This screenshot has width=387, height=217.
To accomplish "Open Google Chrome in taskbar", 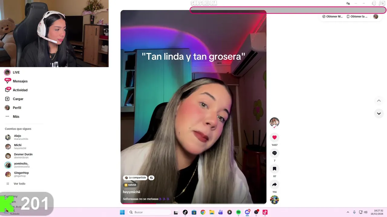I will click(203, 212).
